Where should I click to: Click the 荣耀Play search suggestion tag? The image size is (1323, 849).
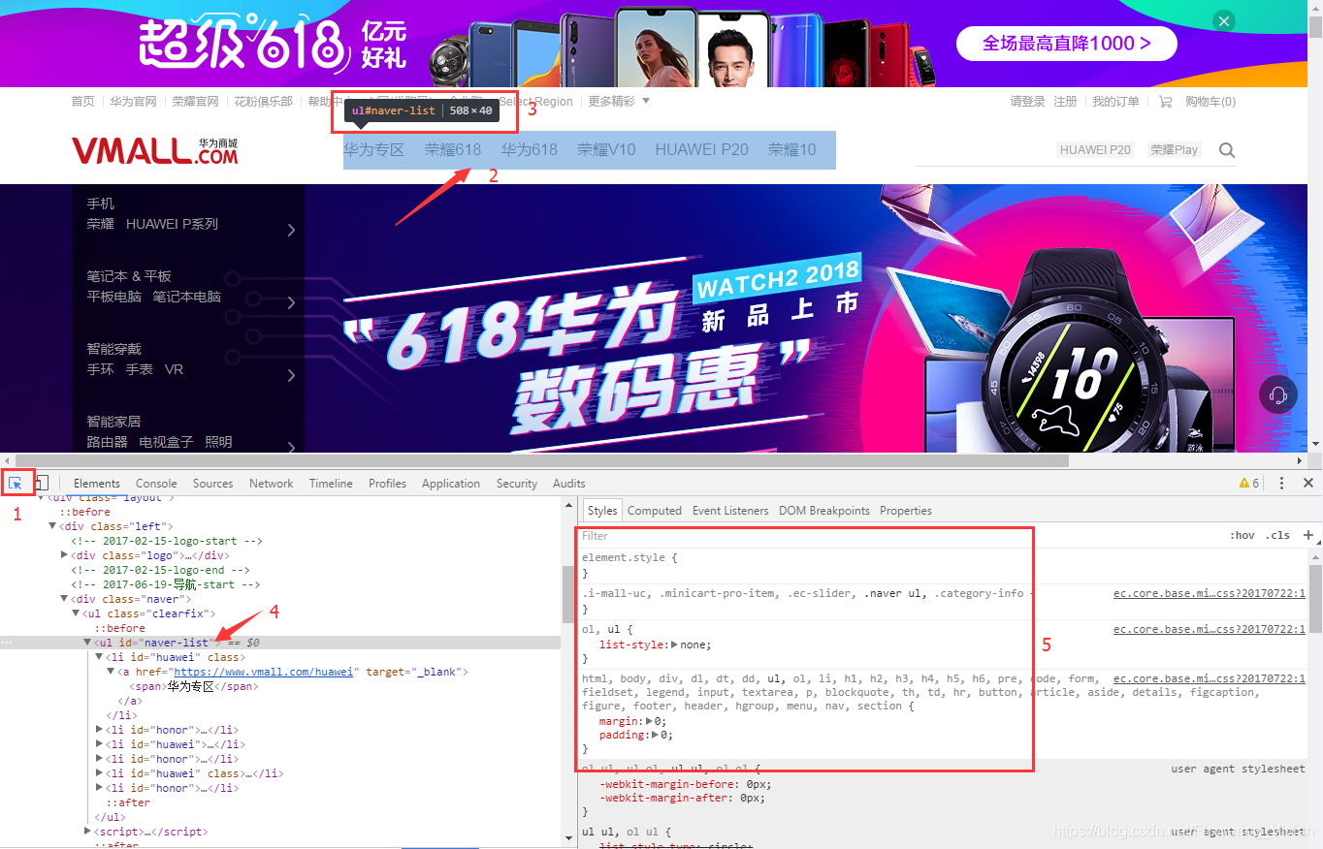pyautogui.click(x=1174, y=149)
